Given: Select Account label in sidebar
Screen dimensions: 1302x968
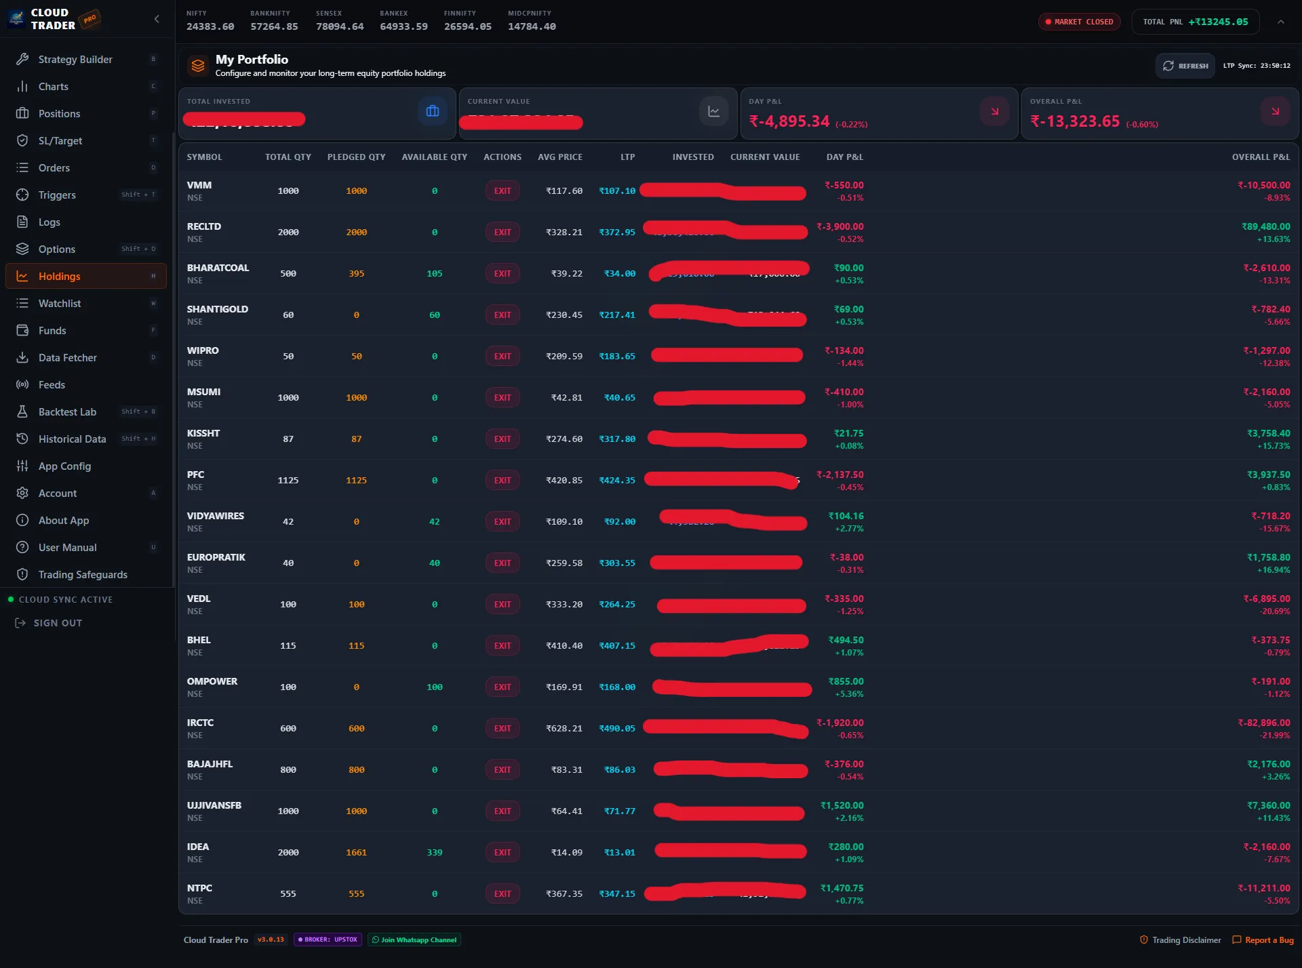Looking at the screenshot, I should tap(58, 493).
